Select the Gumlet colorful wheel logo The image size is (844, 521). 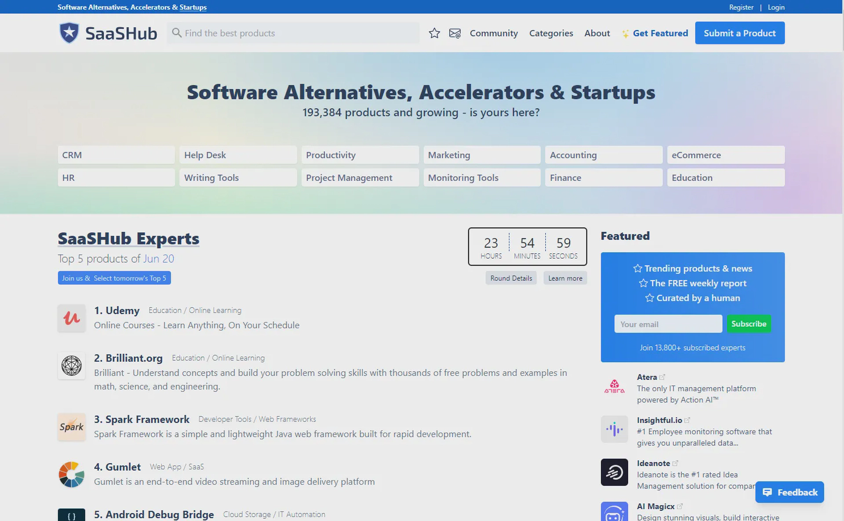(x=72, y=474)
